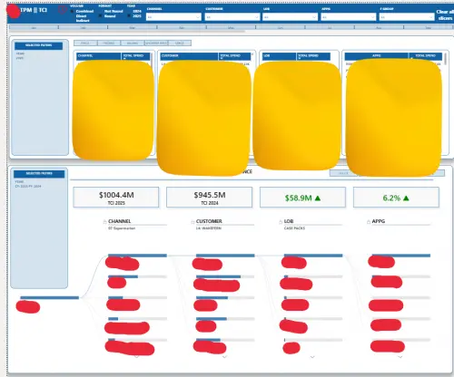The height and width of the screenshot is (377, 454).
Task: Click the '07 Supermarket' label
Action: [122, 228]
